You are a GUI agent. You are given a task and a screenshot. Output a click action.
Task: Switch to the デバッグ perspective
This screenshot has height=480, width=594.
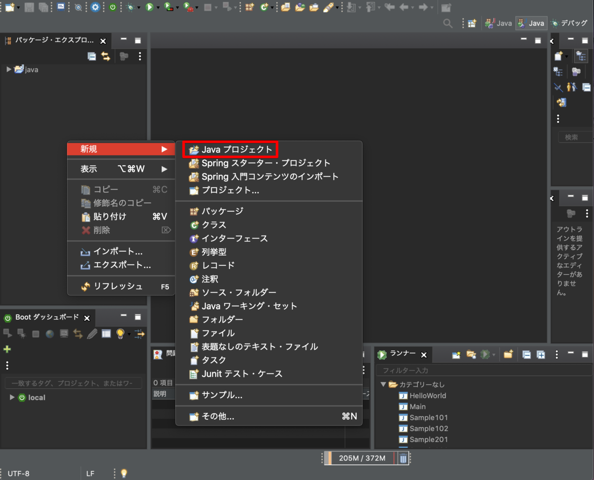(x=570, y=23)
